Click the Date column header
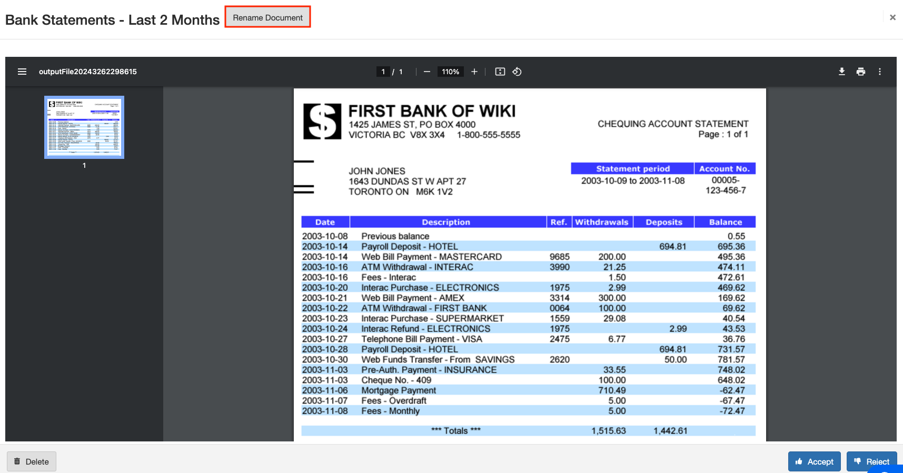The width and height of the screenshot is (903, 473). tap(325, 222)
